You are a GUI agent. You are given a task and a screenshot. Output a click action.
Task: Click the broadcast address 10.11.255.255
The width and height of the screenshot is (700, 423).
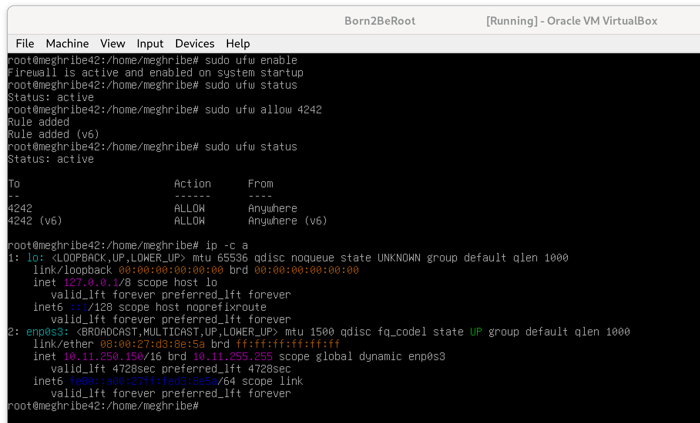click(233, 357)
